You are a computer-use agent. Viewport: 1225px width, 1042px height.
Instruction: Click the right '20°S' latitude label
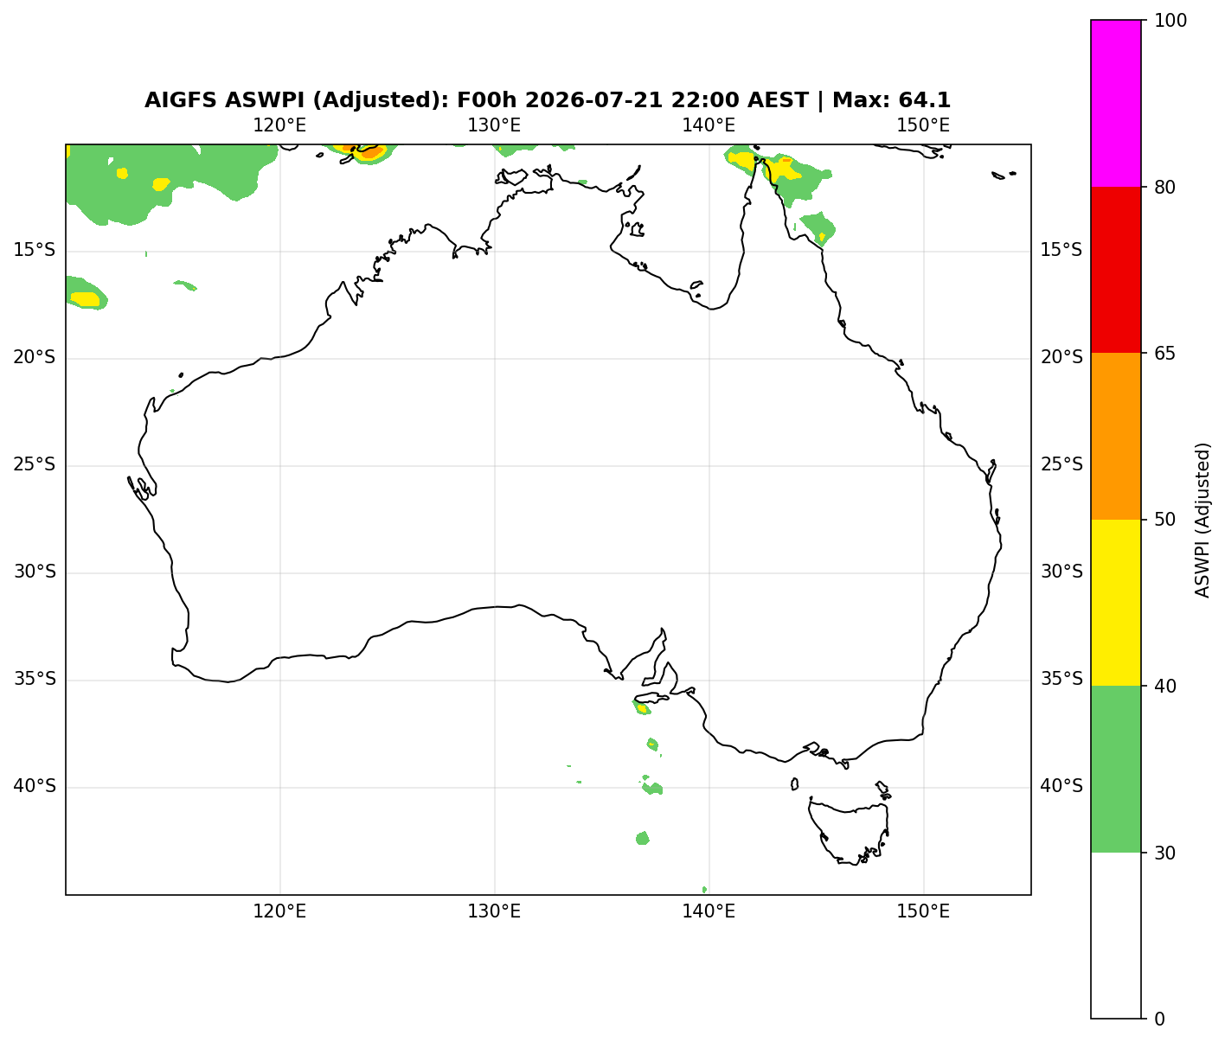pyautogui.click(x=1061, y=358)
